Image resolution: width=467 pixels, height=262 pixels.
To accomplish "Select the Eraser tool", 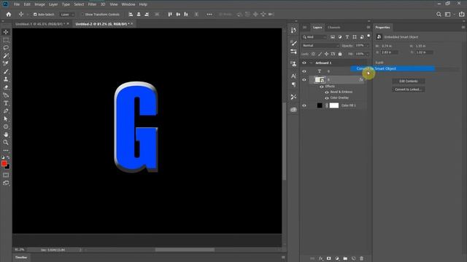I will point(6,87).
